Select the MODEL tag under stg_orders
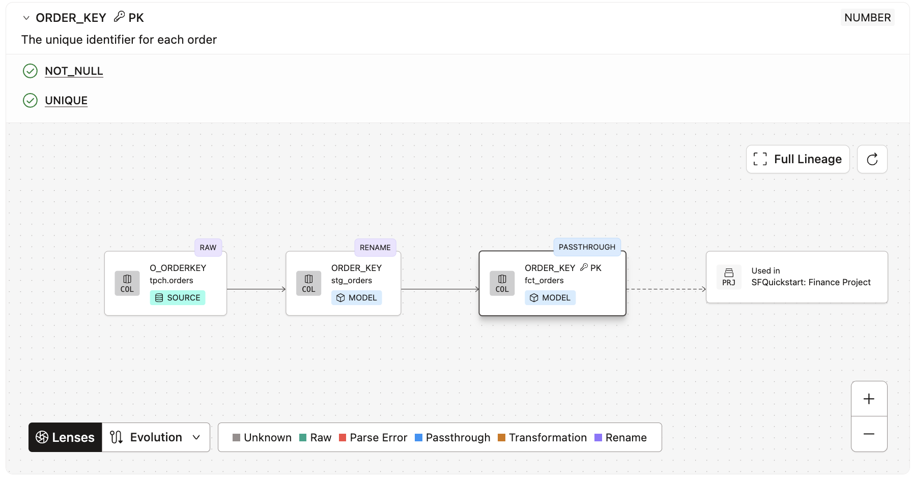 tap(357, 298)
